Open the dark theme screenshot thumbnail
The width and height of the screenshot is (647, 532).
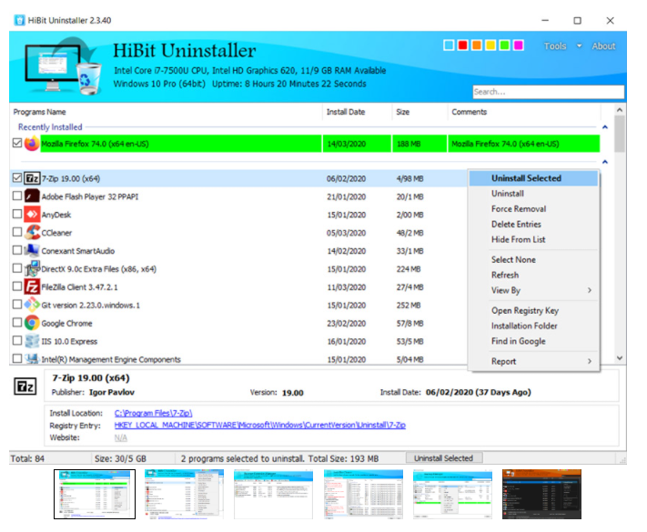click(x=541, y=494)
